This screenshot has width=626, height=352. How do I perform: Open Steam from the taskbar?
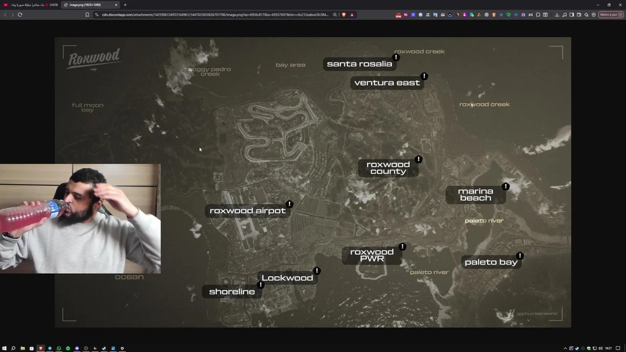click(104, 348)
